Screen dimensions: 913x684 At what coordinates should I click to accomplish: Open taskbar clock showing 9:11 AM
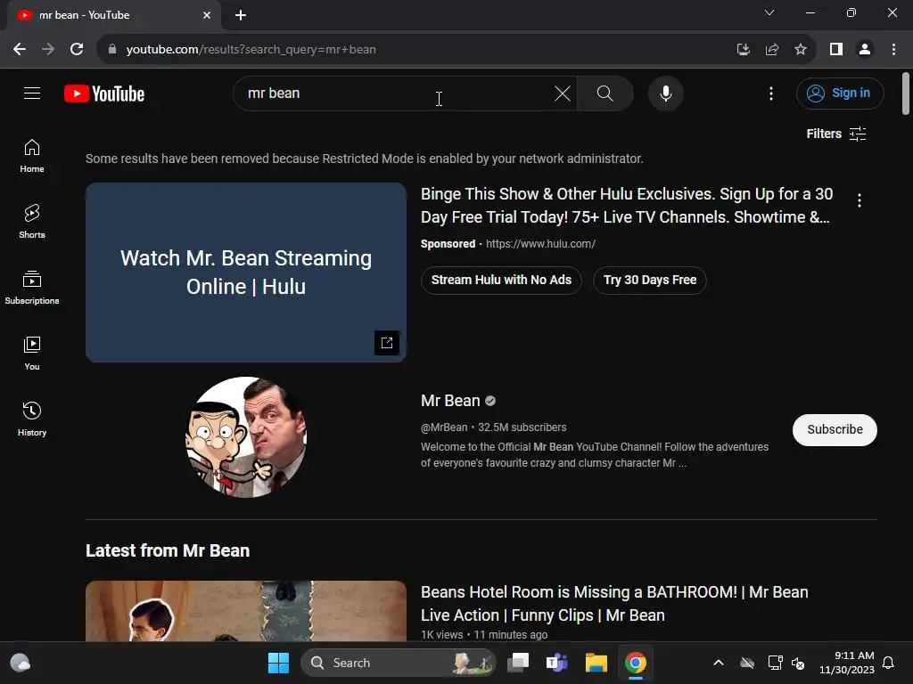(847, 663)
